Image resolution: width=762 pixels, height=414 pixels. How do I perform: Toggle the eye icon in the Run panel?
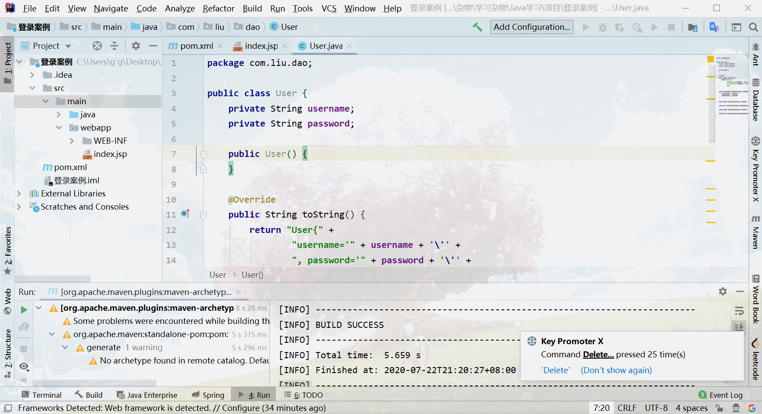[24, 367]
